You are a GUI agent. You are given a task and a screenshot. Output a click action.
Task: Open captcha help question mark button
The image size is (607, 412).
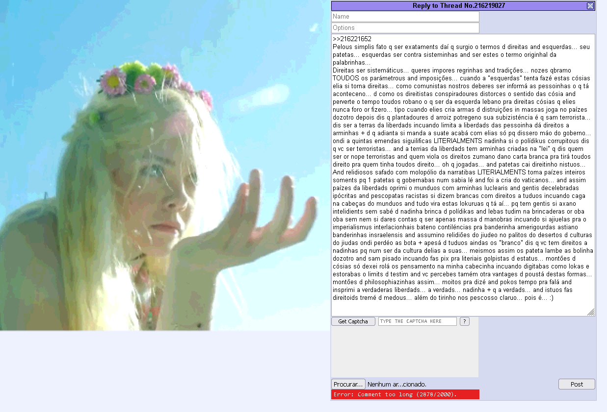click(464, 321)
